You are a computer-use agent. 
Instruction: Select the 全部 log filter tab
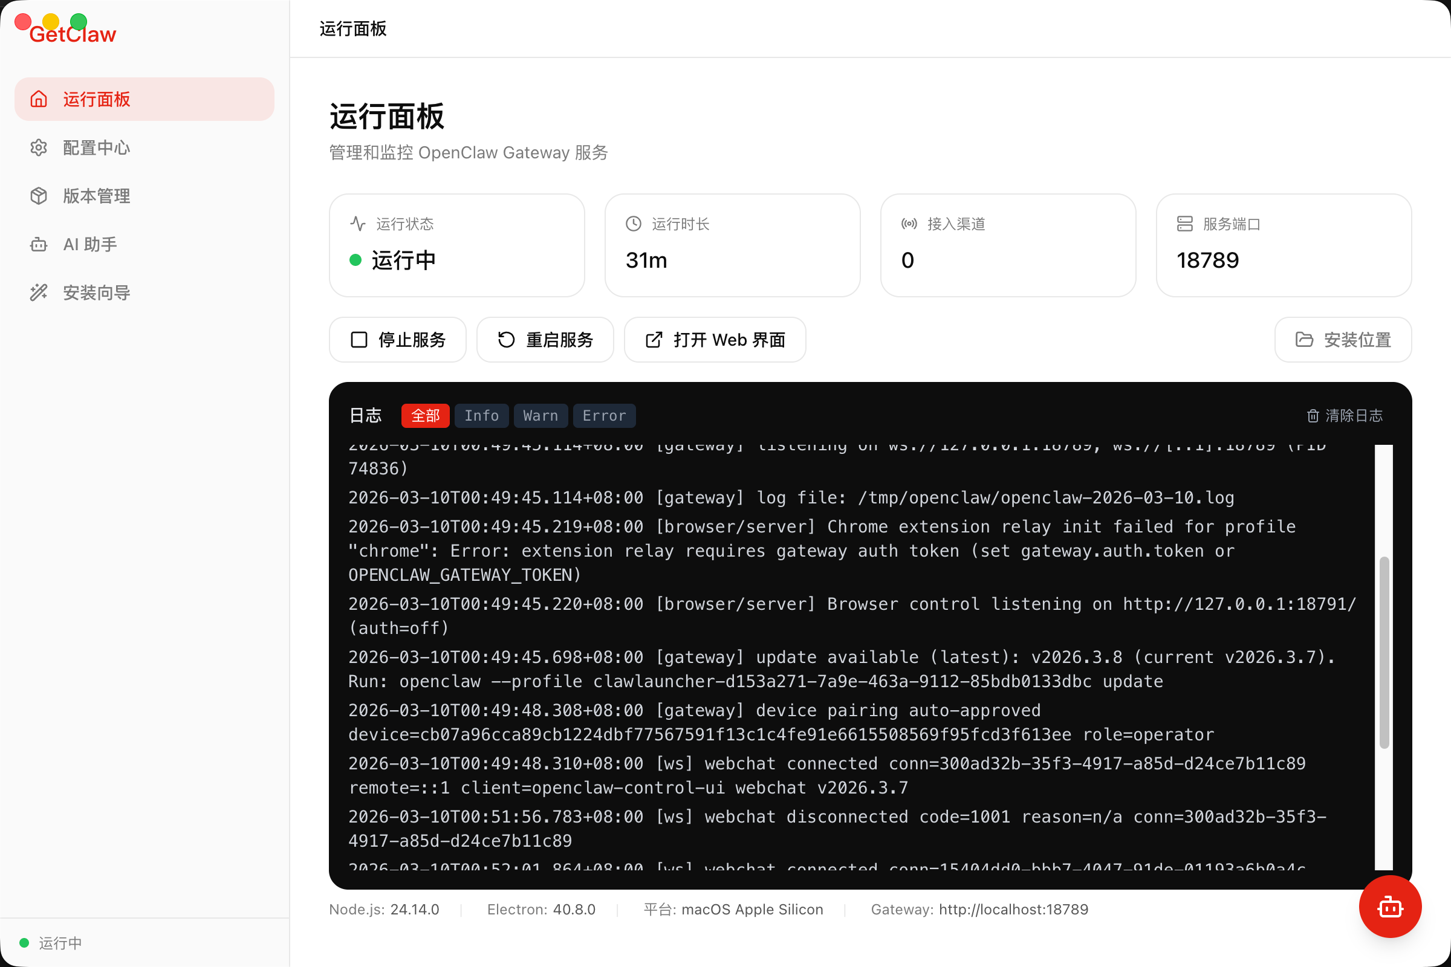click(425, 416)
